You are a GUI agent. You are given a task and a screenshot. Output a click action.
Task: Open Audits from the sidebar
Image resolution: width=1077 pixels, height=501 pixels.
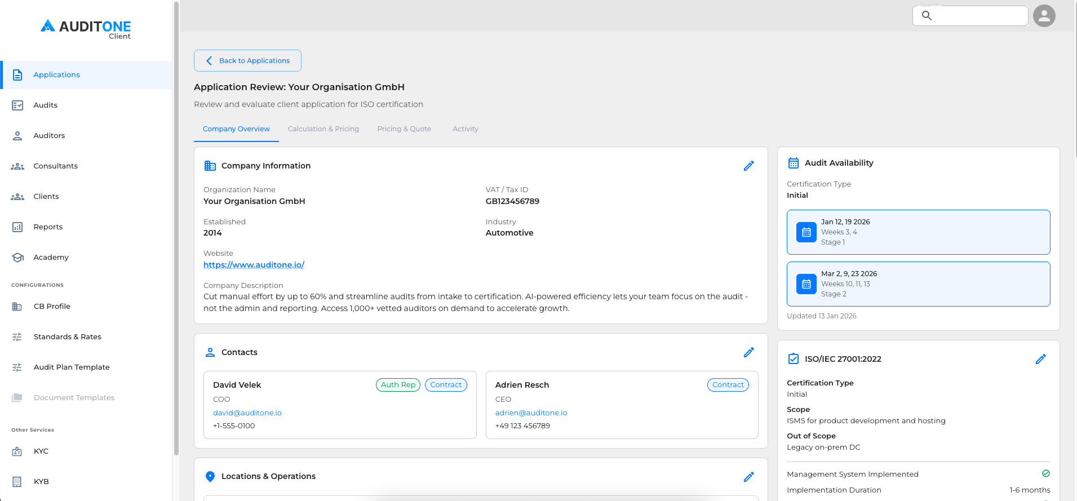pos(86,105)
